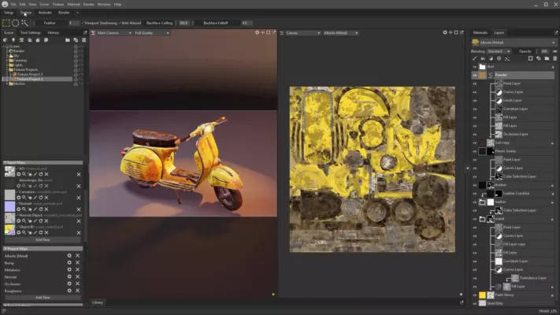560x315 pixels.
Task: Open the Canvas view dropdown
Action: pos(303,33)
